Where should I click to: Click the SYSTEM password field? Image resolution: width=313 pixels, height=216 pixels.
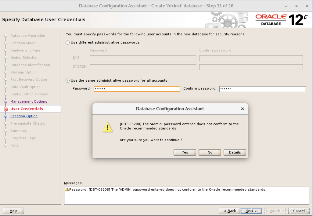click(x=143, y=67)
